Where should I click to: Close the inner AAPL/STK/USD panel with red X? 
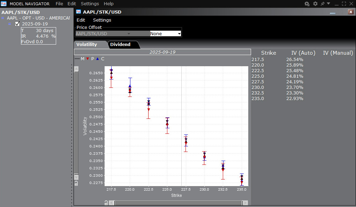click(x=351, y=12)
